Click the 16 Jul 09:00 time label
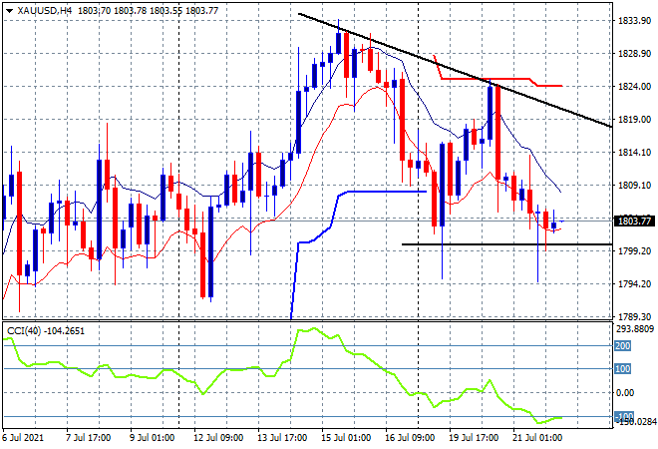This screenshot has height=449, width=658. pyautogui.click(x=410, y=438)
